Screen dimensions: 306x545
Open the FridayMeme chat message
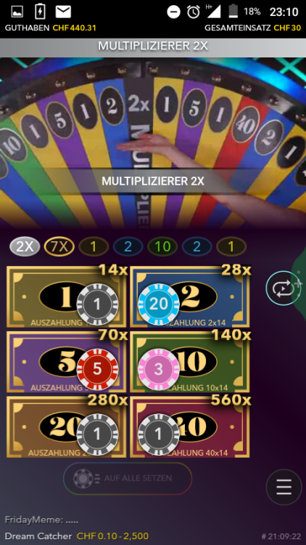(41, 520)
